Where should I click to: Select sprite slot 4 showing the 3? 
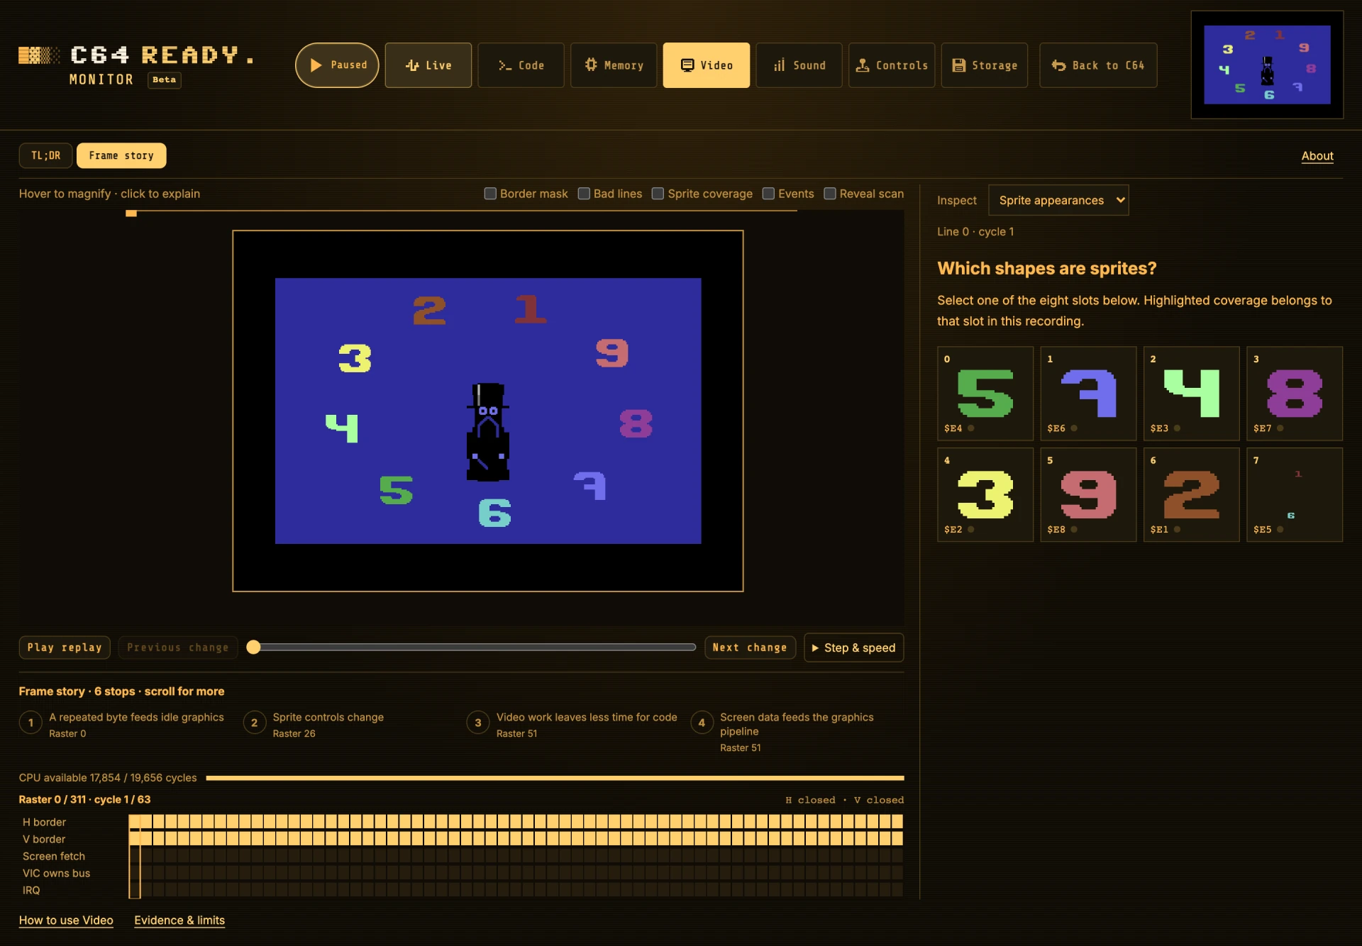[985, 494]
